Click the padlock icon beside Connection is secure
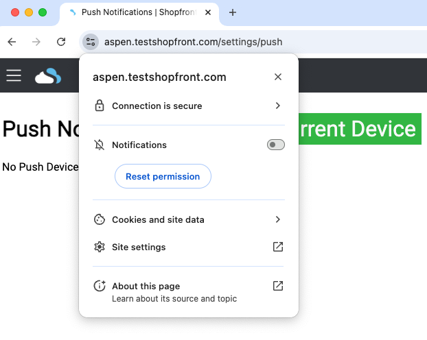This screenshot has height=340, width=427. click(x=100, y=106)
